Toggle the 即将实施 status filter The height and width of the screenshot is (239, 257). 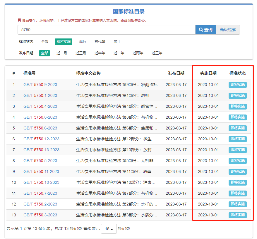coord(64,42)
